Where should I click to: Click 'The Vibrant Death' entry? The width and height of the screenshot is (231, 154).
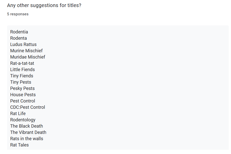(28, 132)
